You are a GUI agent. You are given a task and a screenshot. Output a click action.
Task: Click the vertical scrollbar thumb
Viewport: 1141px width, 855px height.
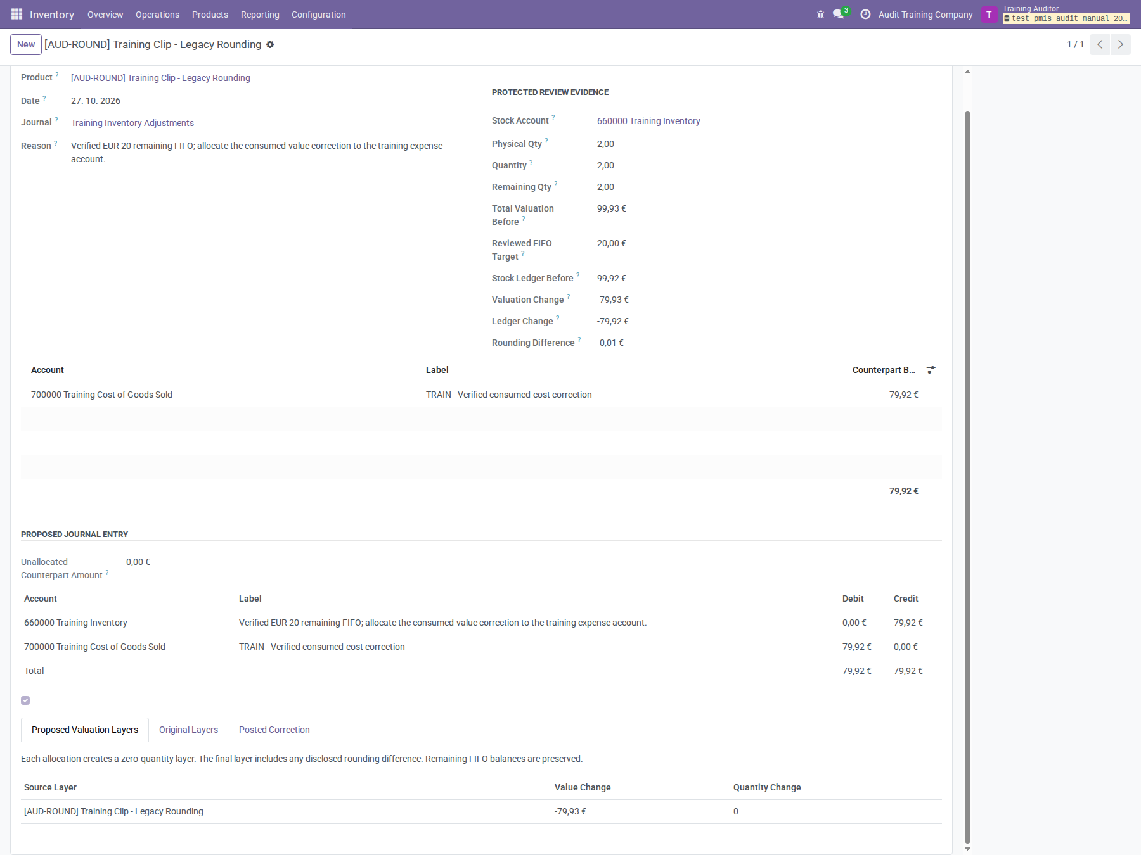tap(967, 478)
